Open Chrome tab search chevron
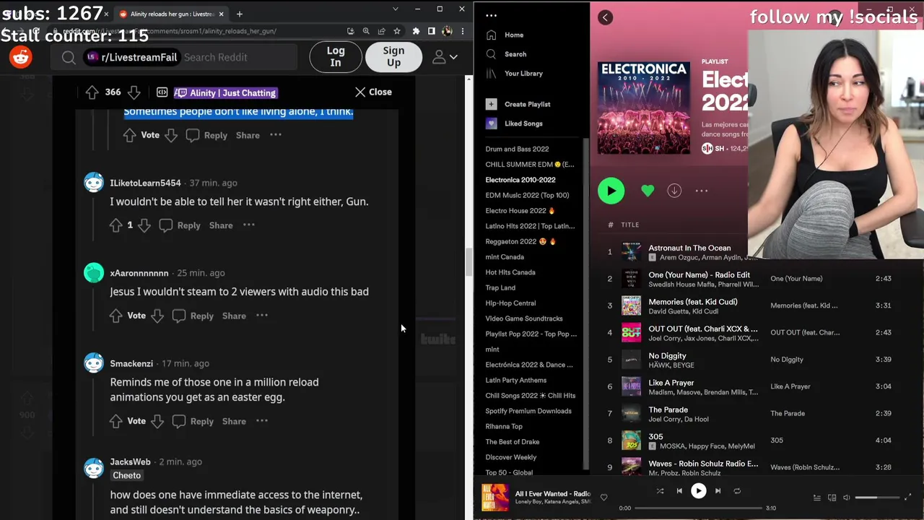The width and height of the screenshot is (924, 520). pos(395,9)
